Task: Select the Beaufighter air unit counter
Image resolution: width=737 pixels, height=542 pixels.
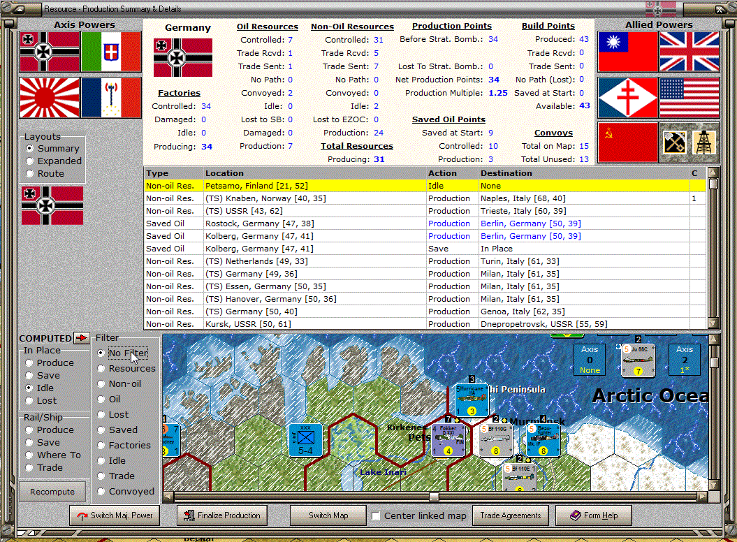Action: [x=543, y=440]
